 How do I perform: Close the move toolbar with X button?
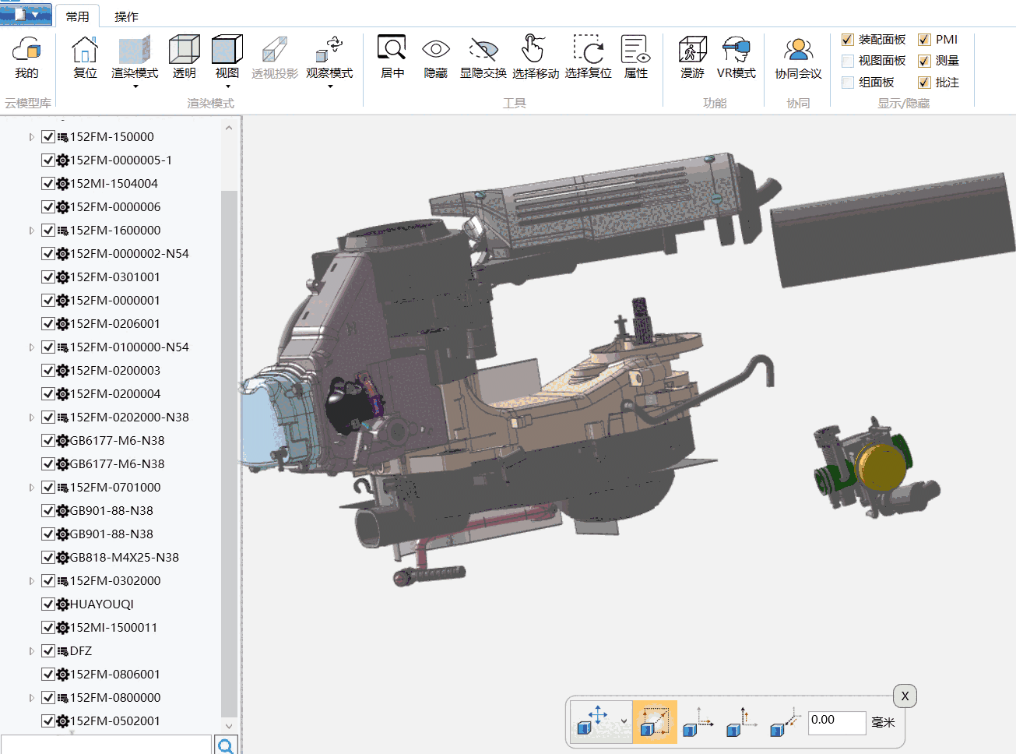(x=905, y=696)
